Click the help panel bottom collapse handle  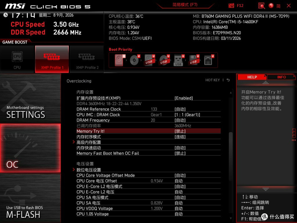tap(266, 189)
